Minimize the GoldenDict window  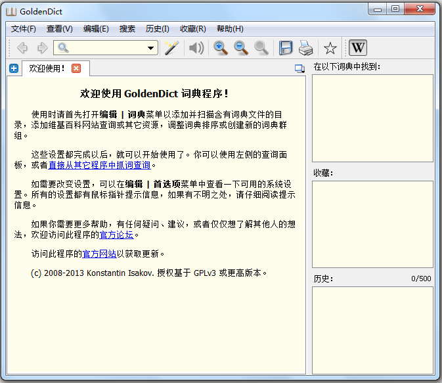(377, 9)
